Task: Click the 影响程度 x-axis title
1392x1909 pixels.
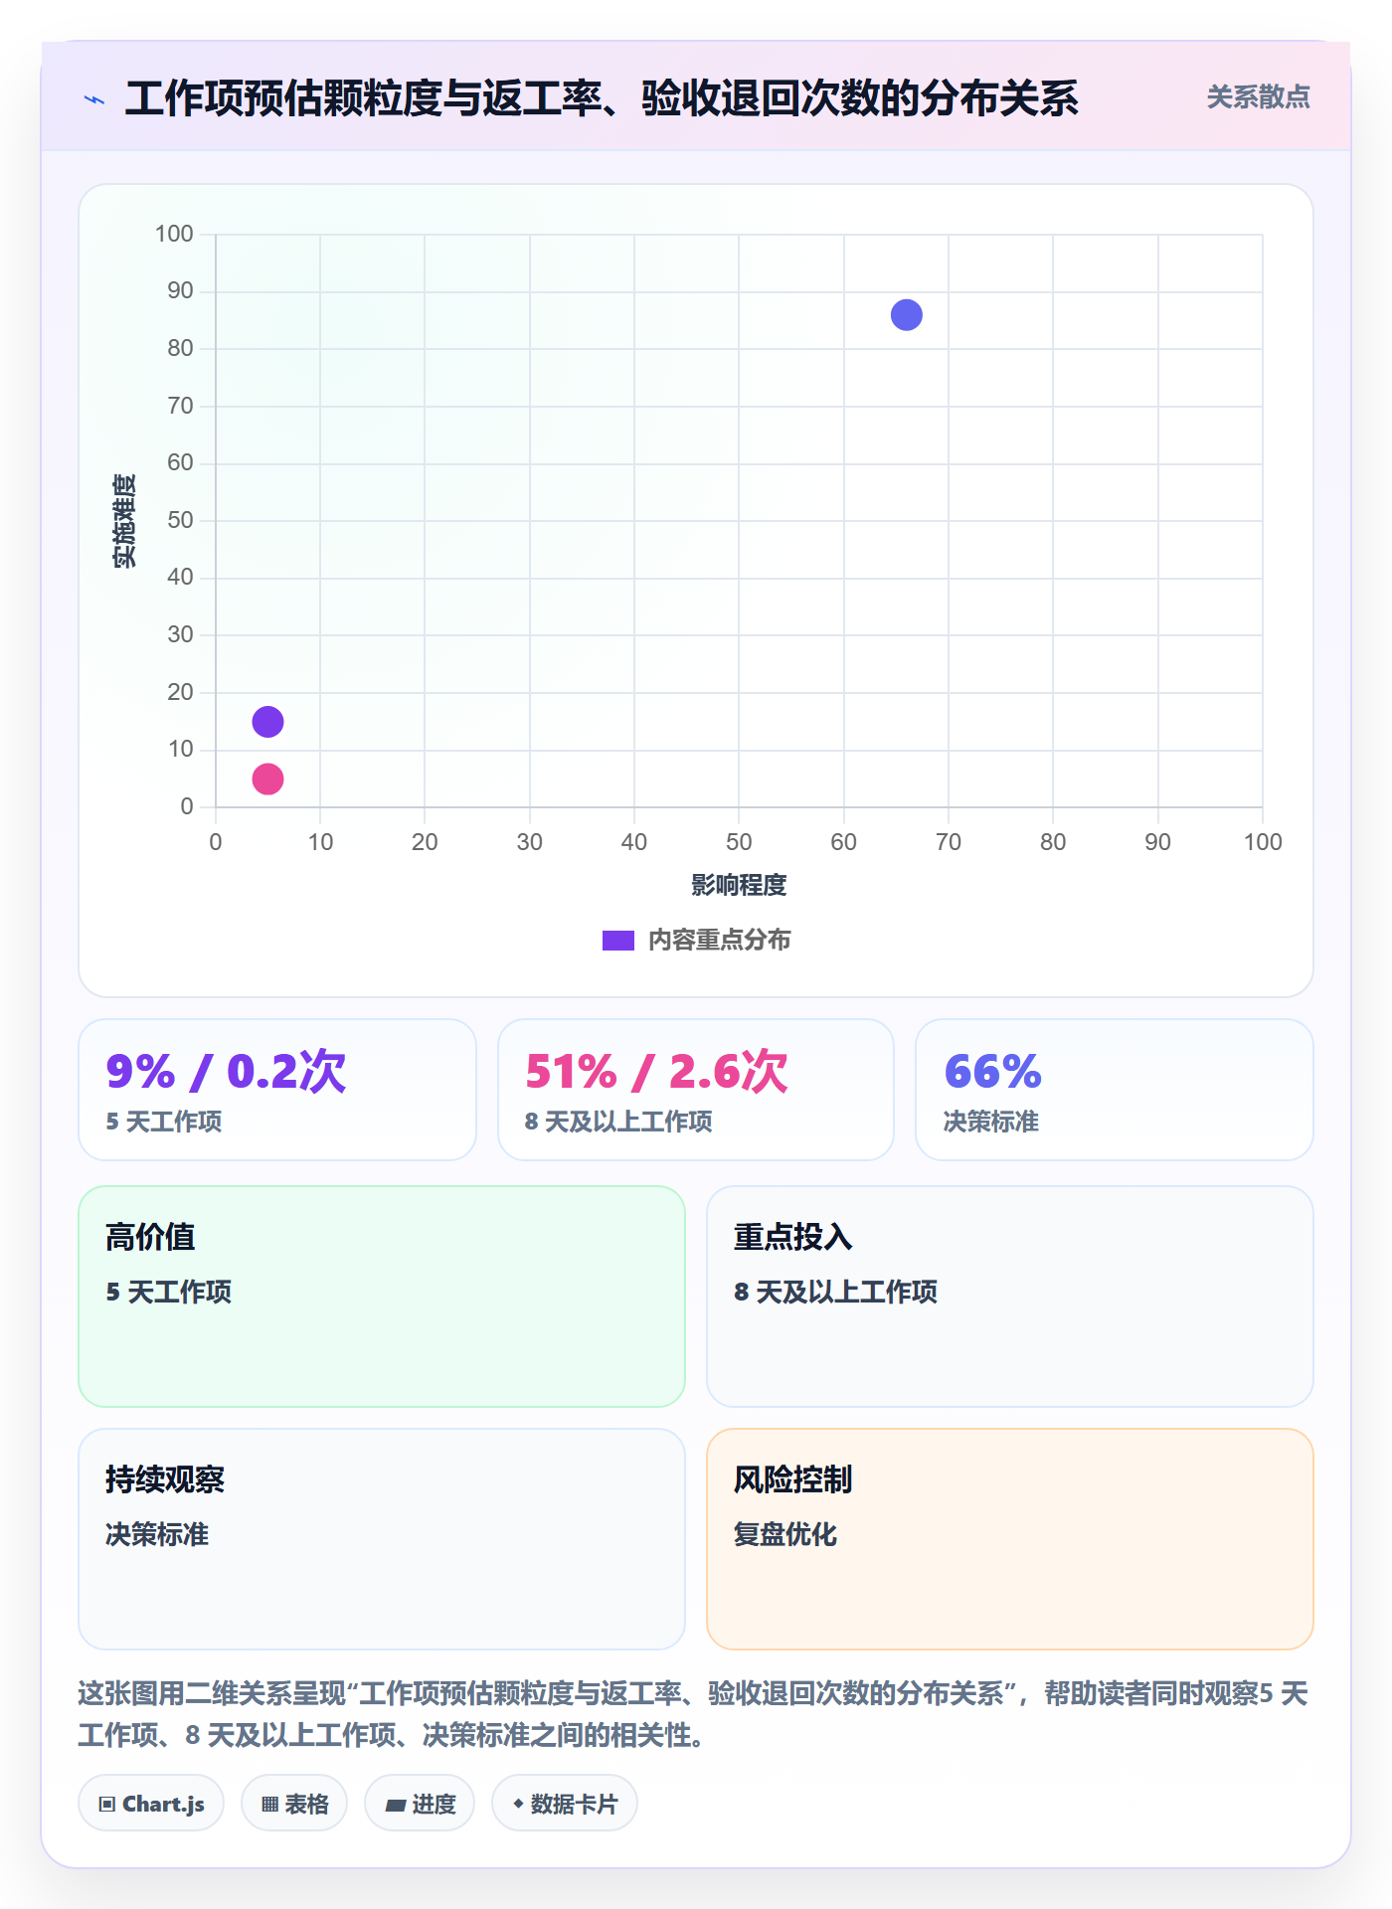Action: pyautogui.click(x=739, y=885)
